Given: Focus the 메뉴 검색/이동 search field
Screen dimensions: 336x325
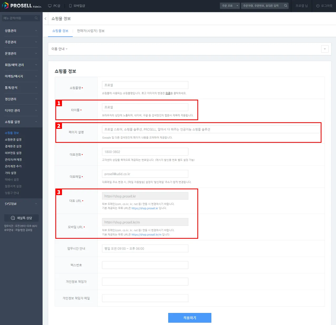Looking at the screenshot, I should tap(18, 18).
